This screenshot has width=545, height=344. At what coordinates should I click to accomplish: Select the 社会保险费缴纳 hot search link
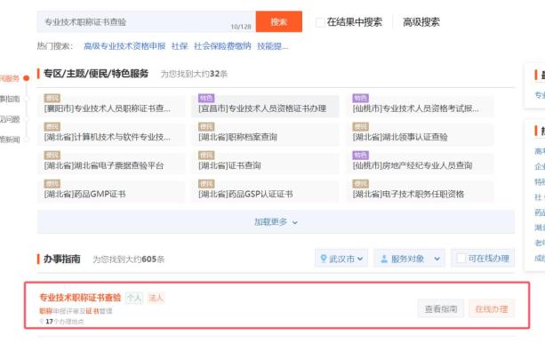222,46
